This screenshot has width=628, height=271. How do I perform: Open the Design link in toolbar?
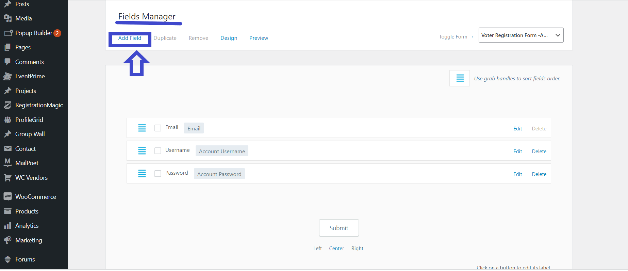tap(229, 38)
